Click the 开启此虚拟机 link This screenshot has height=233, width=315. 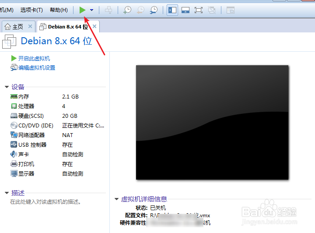pyautogui.click(x=34, y=59)
